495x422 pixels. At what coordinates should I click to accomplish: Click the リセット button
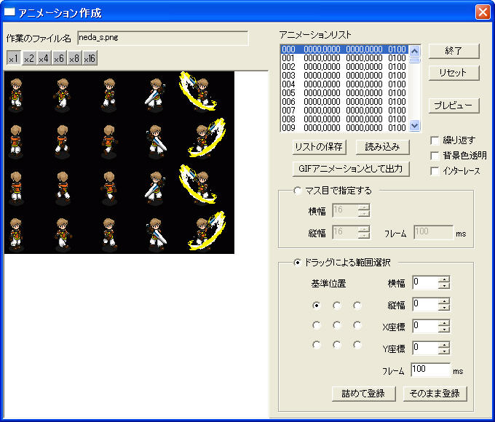[x=454, y=73]
